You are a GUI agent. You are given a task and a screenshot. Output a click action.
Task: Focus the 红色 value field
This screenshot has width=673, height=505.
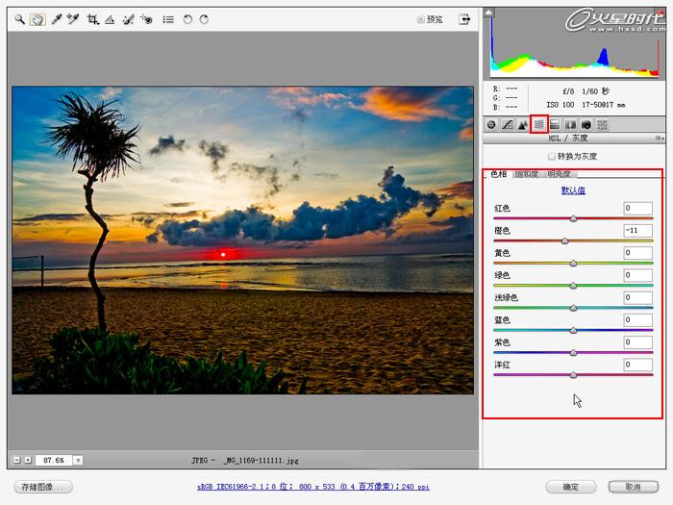(x=637, y=209)
